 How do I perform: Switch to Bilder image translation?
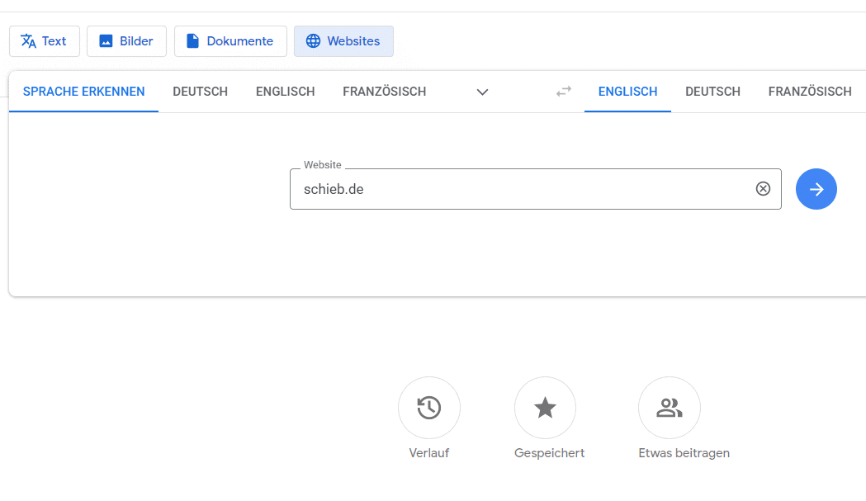126,41
